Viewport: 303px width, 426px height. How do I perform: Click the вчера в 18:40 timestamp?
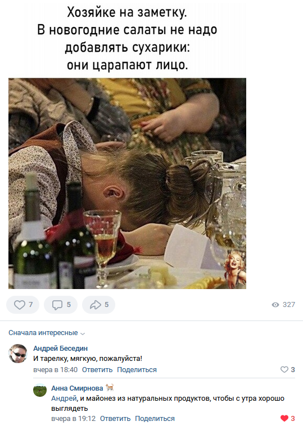tap(56, 370)
